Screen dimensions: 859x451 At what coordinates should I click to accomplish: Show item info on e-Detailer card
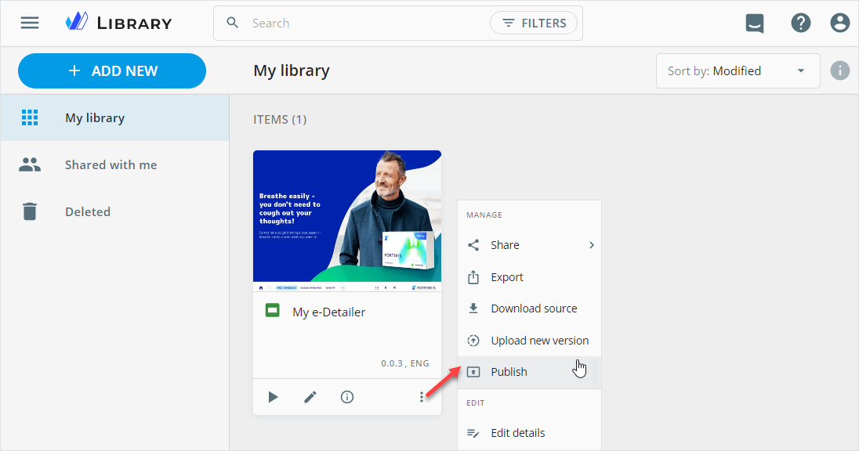coord(347,397)
